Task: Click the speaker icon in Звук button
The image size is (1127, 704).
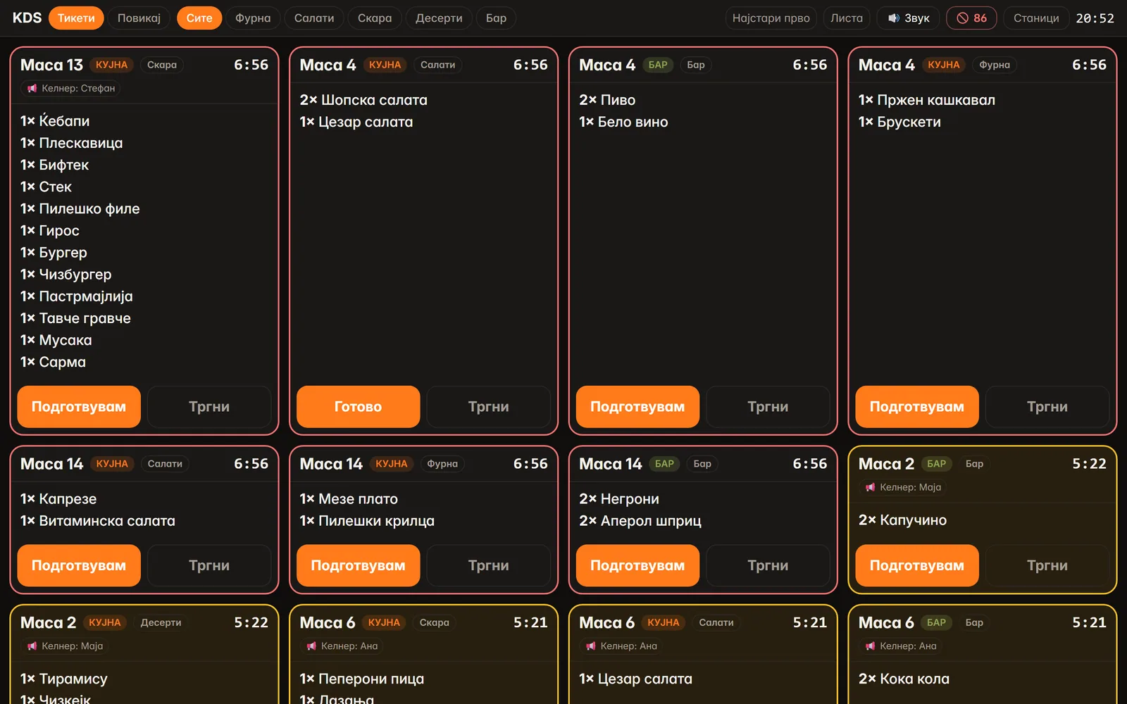Action: tap(893, 18)
